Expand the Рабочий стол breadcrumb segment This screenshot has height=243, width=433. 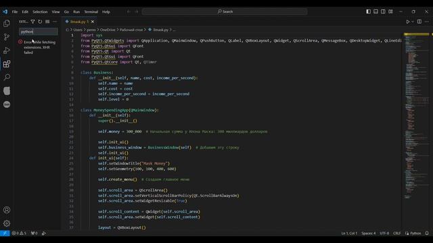(x=131, y=30)
